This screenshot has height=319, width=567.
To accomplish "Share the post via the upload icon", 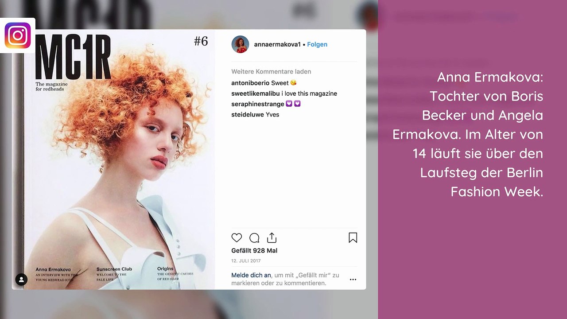I will pos(272,238).
